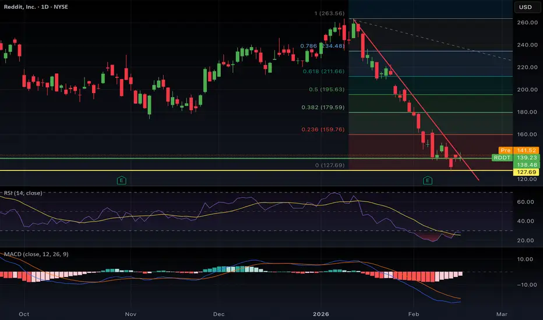
Task: Click the Fib 0.382 (179.59) label
Action: click(x=323, y=107)
